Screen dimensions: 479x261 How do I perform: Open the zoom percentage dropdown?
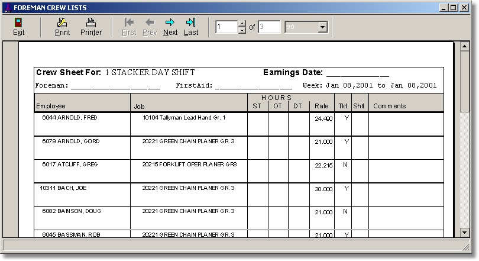pyautogui.click(x=322, y=27)
